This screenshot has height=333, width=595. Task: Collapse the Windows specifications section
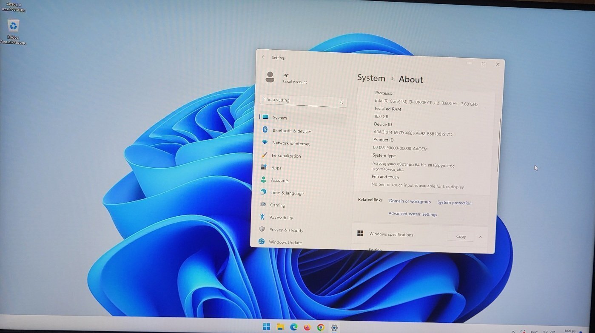[x=481, y=237]
